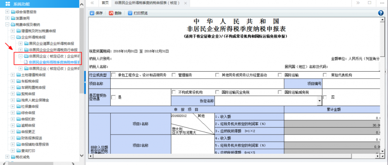This screenshot has width=388, height=165.
Task: Tick the 否 checkbox
Action: coord(325,97)
